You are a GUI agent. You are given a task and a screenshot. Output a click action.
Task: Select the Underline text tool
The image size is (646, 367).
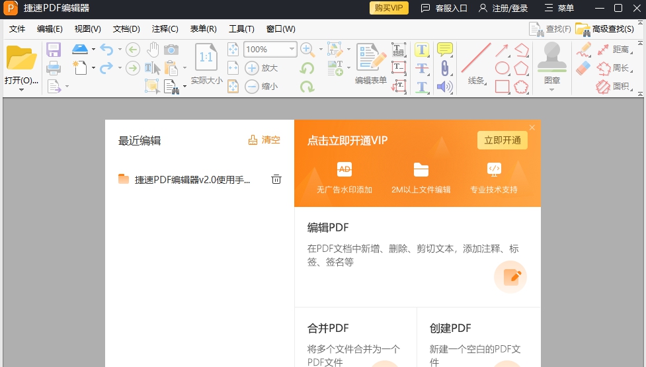point(421,87)
